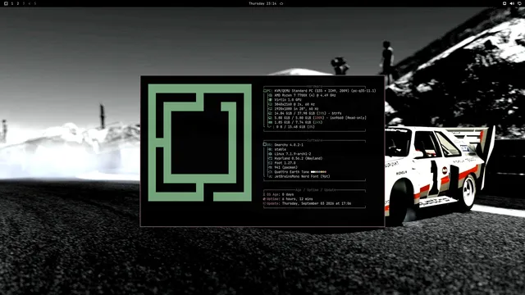Click the 'Software' section header
This screenshot has height=295, width=525.
pos(314,140)
